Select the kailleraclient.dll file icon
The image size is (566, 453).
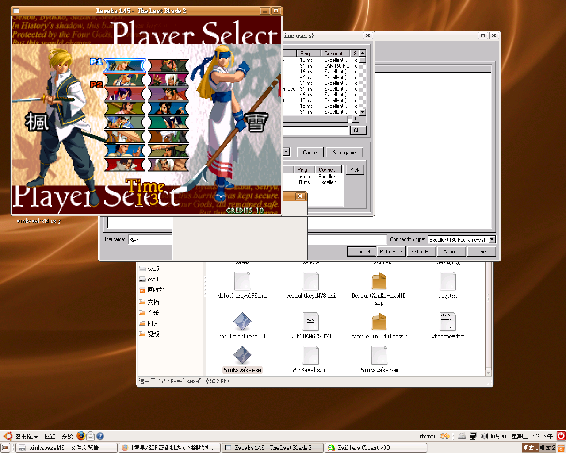tap(242, 322)
